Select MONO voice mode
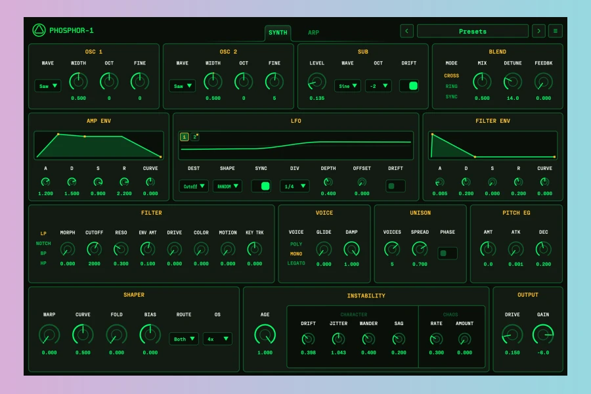The width and height of the screenshot is (591, 394). click(x=296, y=253)
